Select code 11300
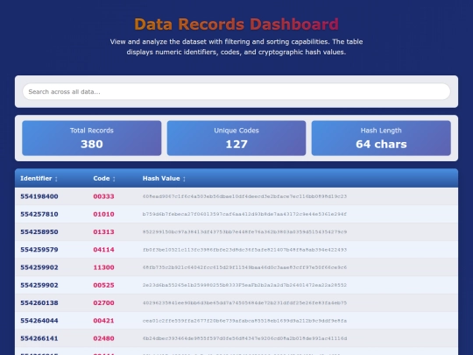Viewport: 473px width, 355px height. (103, 267)
